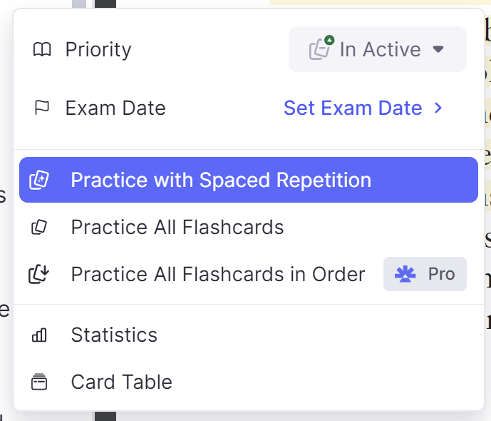This screenshot has width=491, height=421.
Task: Select Practice with Spaced Repetition
Action: (x=249, y=180)
